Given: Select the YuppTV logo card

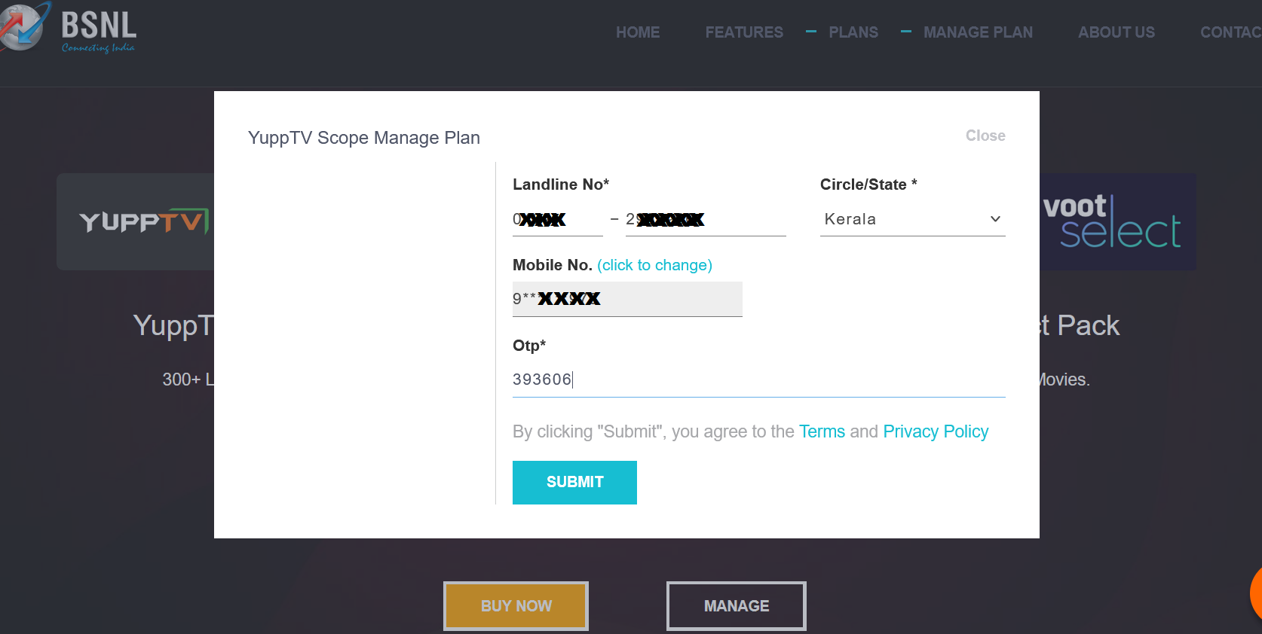Looking at the screenshot, I should tap(136, 222).
